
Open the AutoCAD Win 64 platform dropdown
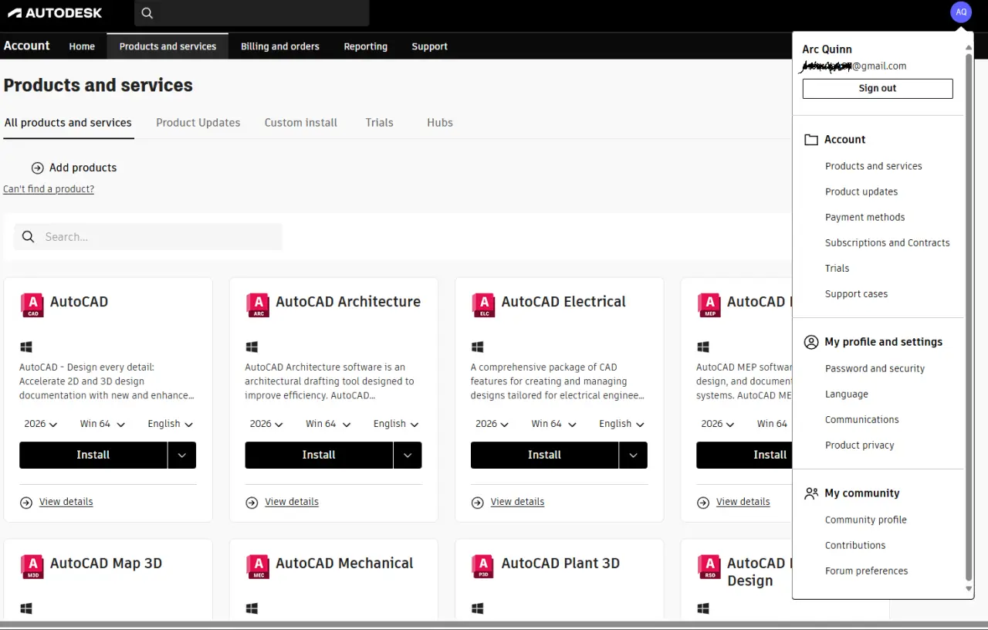(x=103, y=424)
